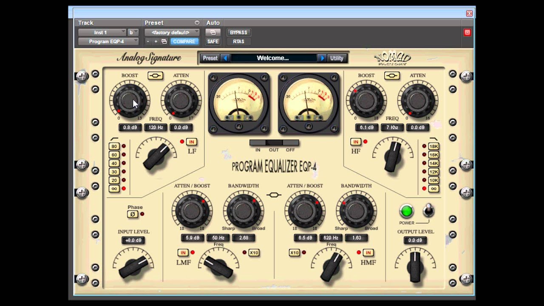Select the 60 low-cut filter button
The width and height of the screenshot is (544, 306).
pyautogui.click(x=114, y=155)
